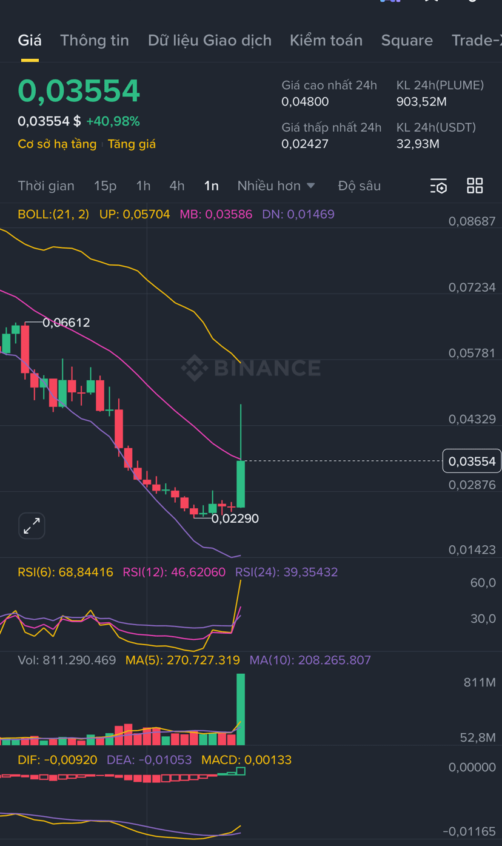This screenshot has width=502, height=846.
Task: Open the Square tab
Action: 407,41
